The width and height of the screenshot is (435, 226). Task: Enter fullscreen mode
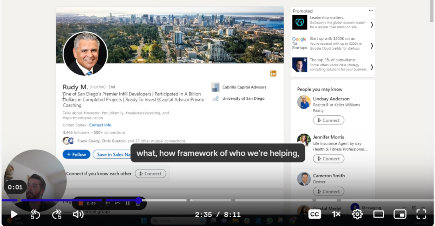pos(421,214)
